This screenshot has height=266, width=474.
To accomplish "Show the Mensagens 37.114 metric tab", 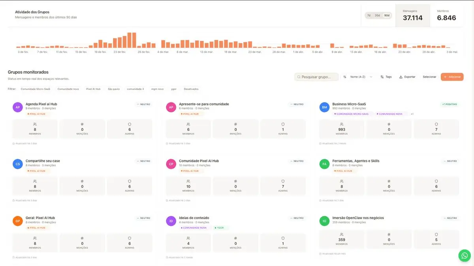I will click(x=413, y=16).
